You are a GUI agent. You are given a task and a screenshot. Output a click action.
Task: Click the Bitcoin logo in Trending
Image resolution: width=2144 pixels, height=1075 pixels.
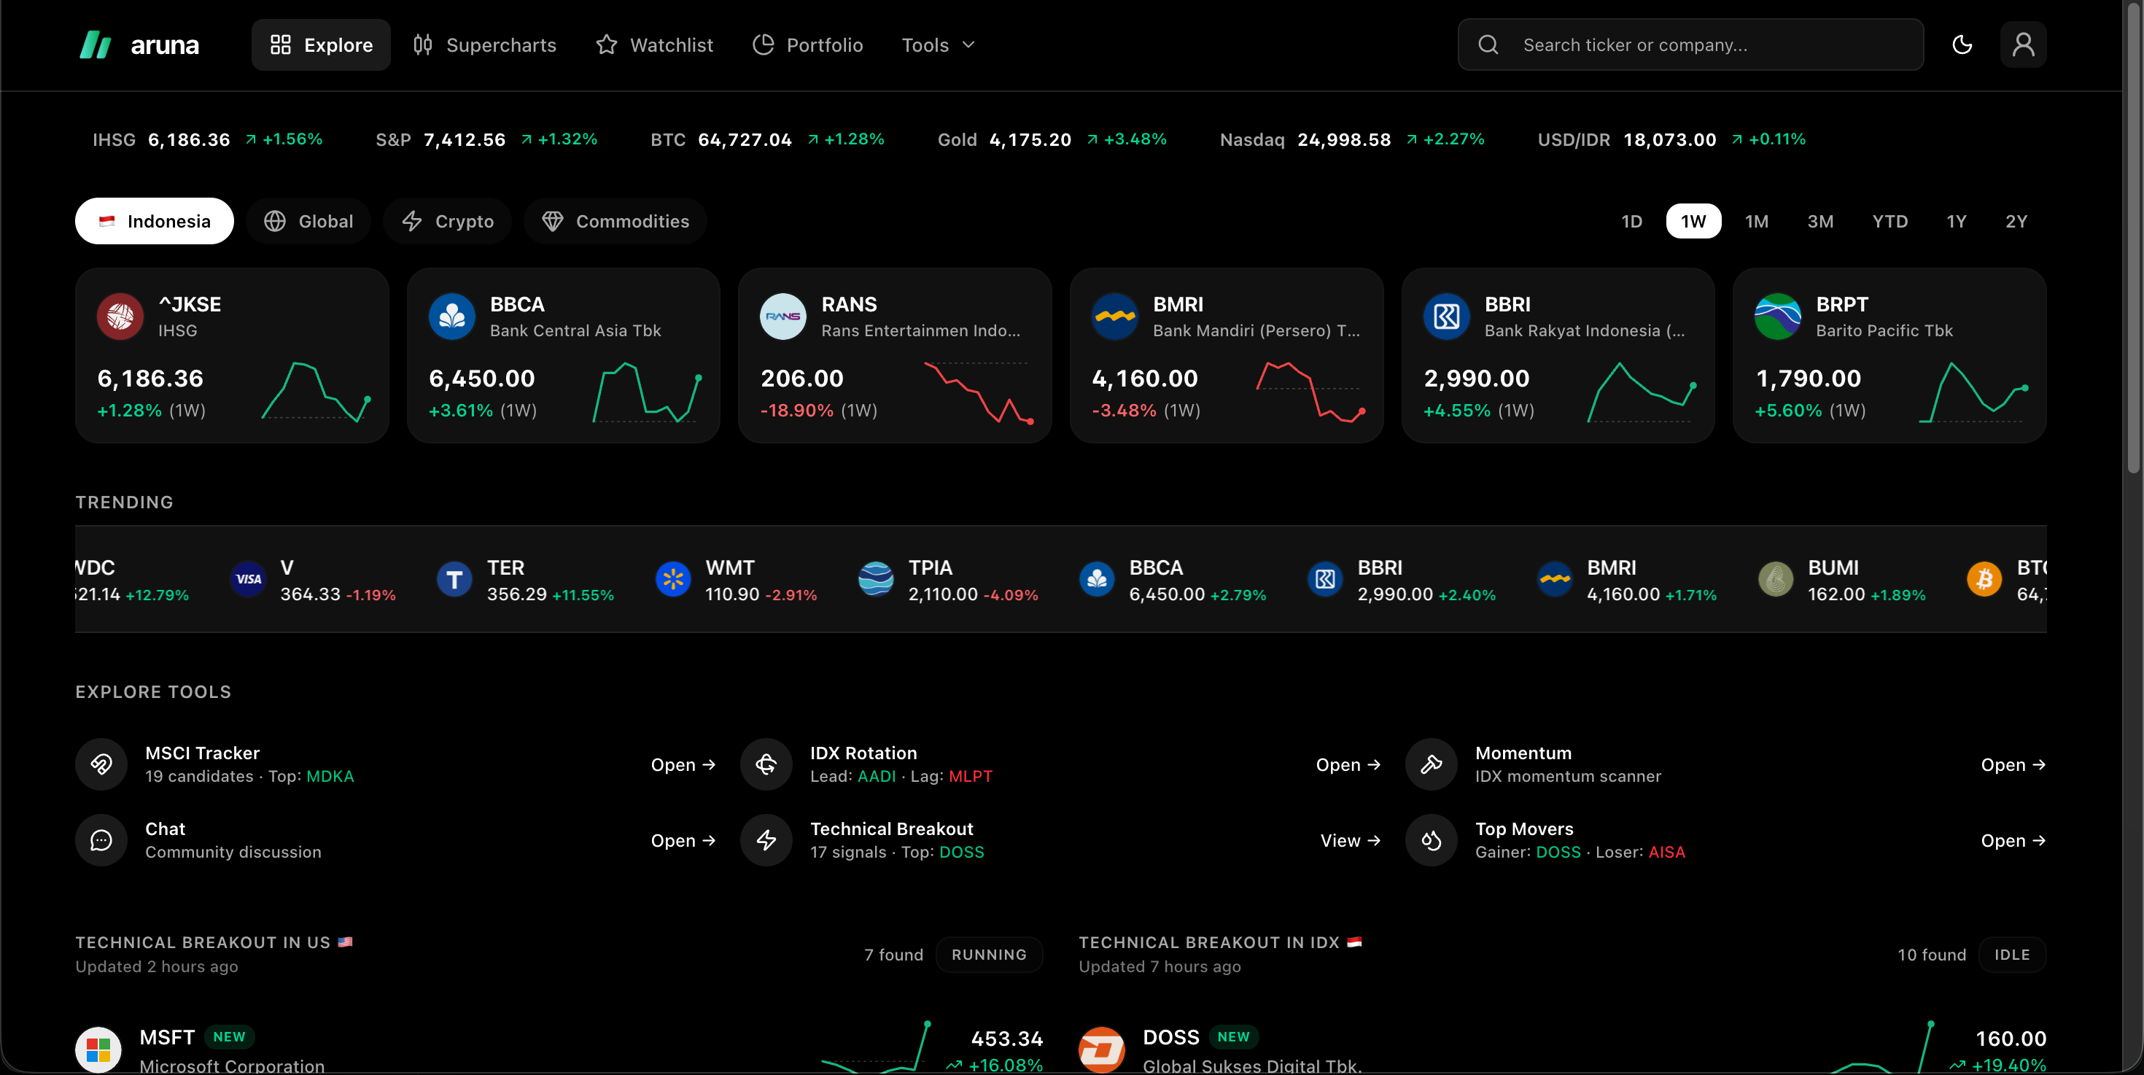pos(1985,579)
